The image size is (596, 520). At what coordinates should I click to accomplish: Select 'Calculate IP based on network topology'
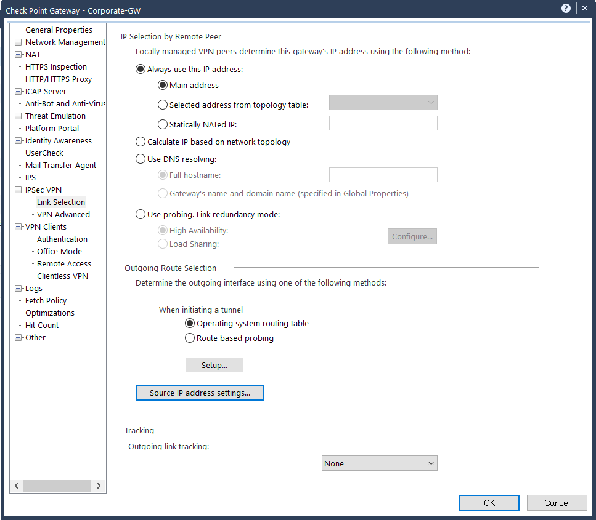[141, 142]
